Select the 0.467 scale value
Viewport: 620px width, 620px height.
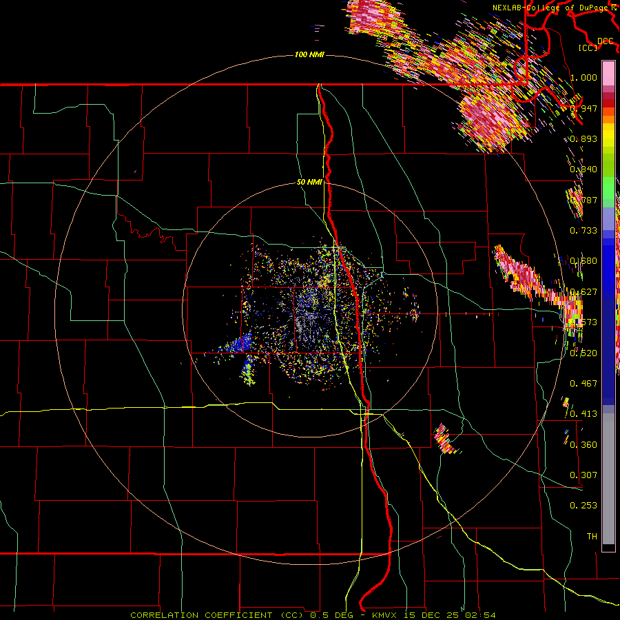pyautogui.click(x=583, y=384)
